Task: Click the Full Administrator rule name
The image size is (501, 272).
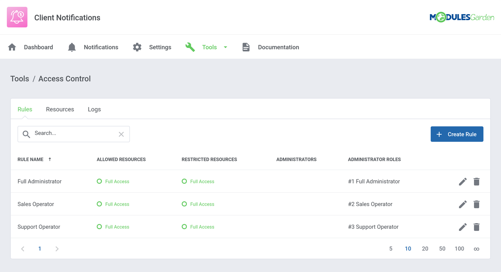Action: coord(39,181)
